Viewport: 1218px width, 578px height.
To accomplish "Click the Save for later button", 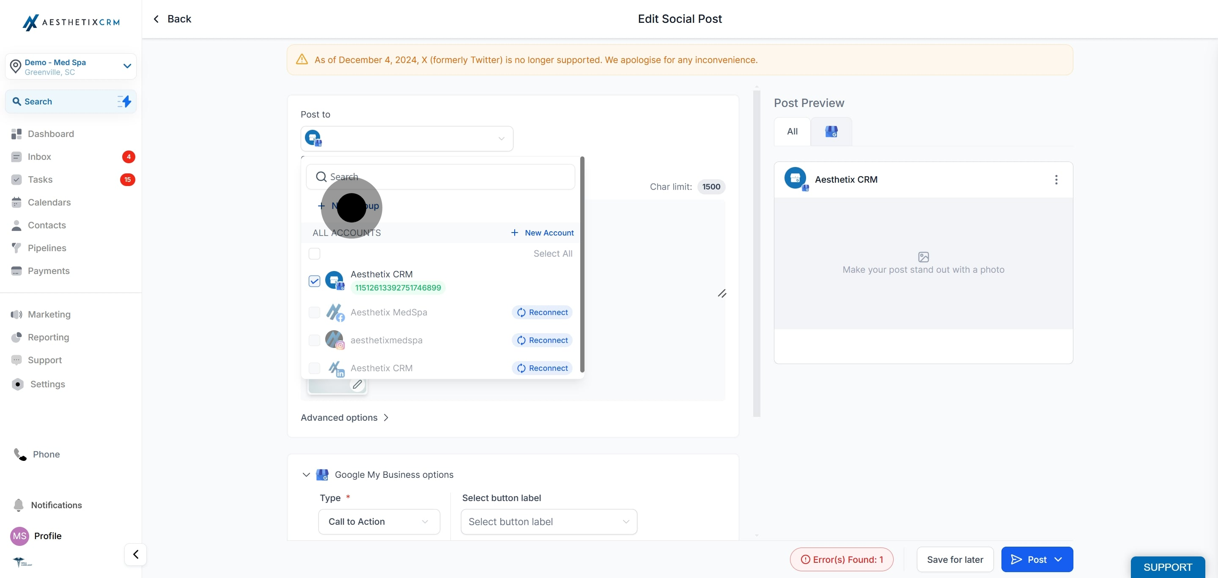I will (955, 559).
